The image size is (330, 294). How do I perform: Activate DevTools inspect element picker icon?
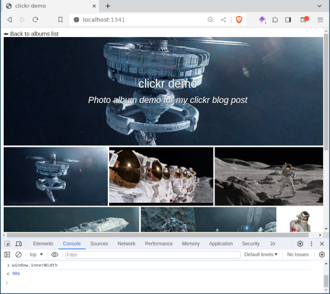click(7, 244)
